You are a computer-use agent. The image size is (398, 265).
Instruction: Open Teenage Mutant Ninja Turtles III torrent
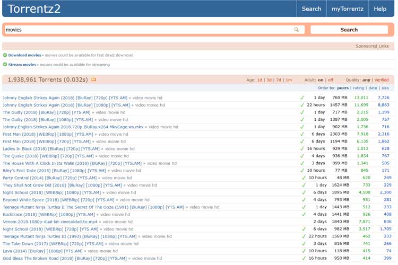70,236
